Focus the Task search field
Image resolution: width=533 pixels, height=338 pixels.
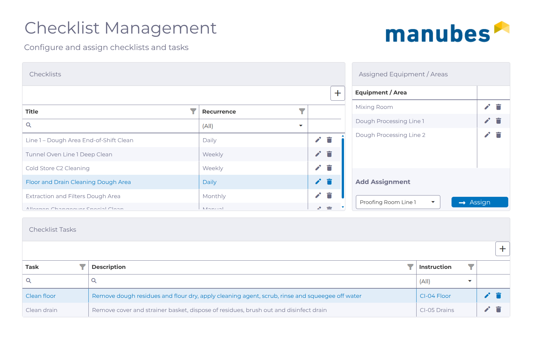click(55, 281)
